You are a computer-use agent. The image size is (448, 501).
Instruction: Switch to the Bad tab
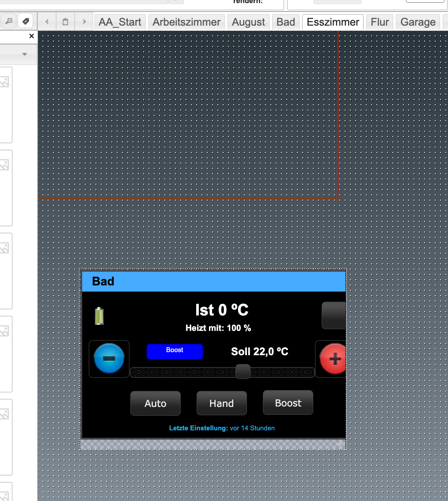coord(286,22)
